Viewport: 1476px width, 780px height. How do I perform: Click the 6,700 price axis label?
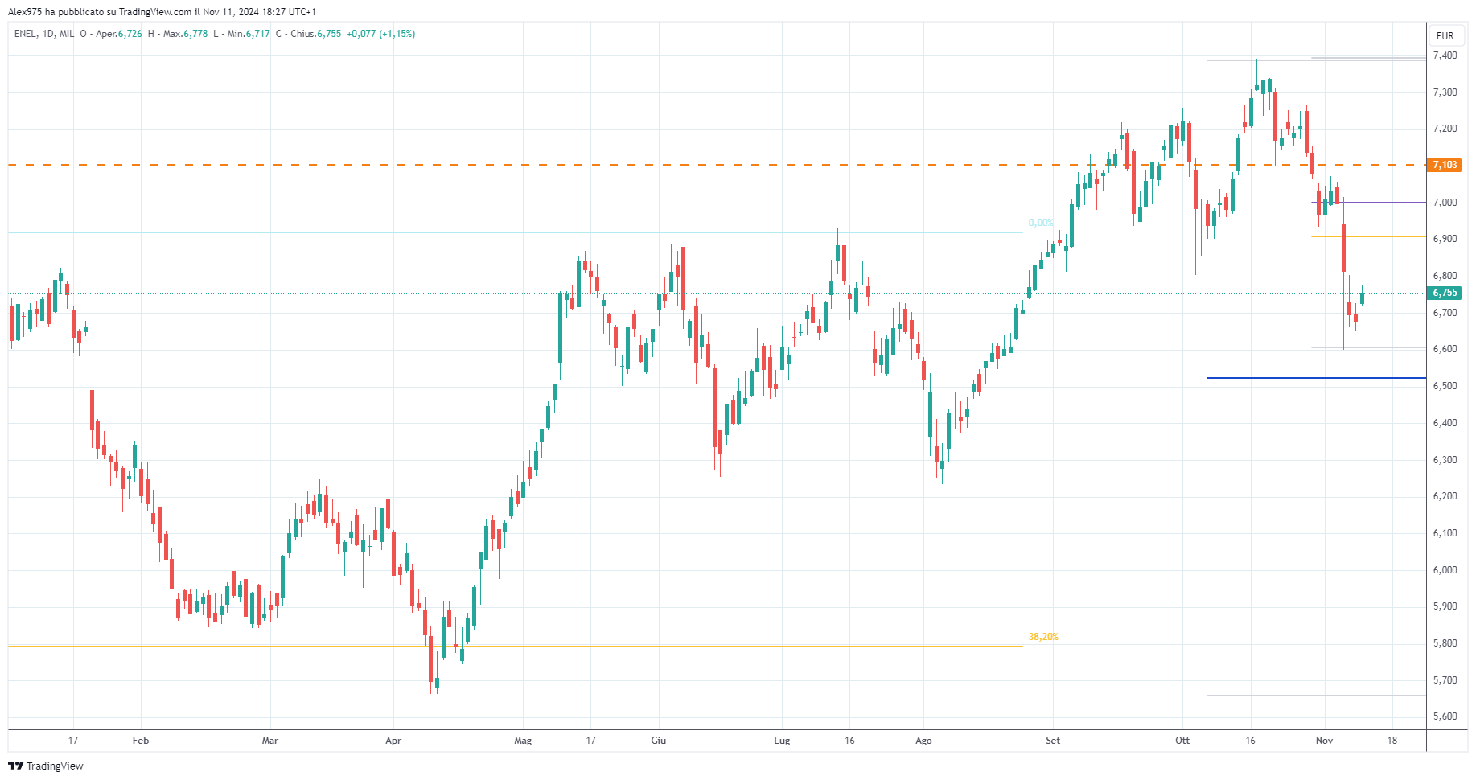click(1445, 313)
